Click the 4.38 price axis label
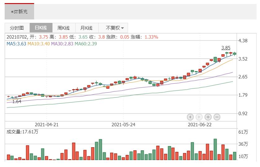The width and height of the screenshot is (260, 167). 243,41
